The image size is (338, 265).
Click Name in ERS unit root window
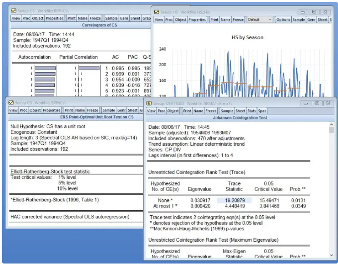[80, 110]
